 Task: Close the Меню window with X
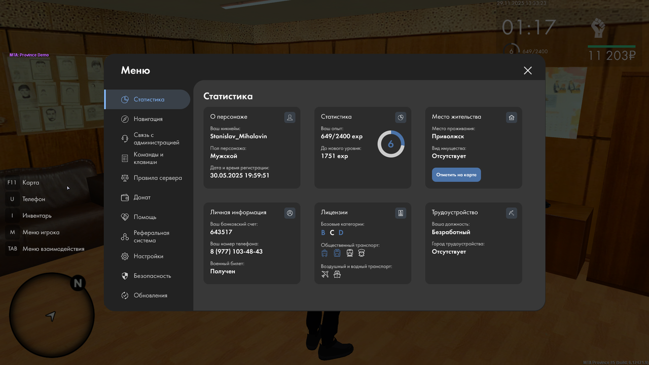[528, 70]
